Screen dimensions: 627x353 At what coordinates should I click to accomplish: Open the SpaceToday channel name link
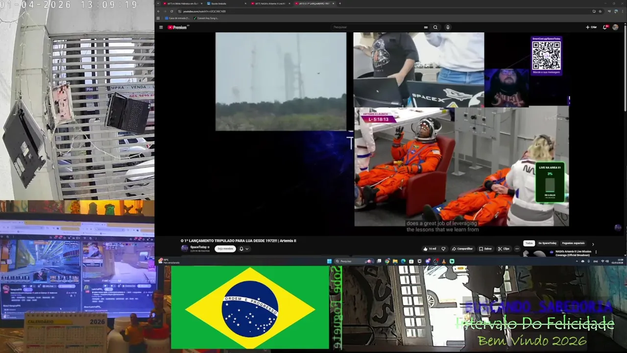click(198, 247)
